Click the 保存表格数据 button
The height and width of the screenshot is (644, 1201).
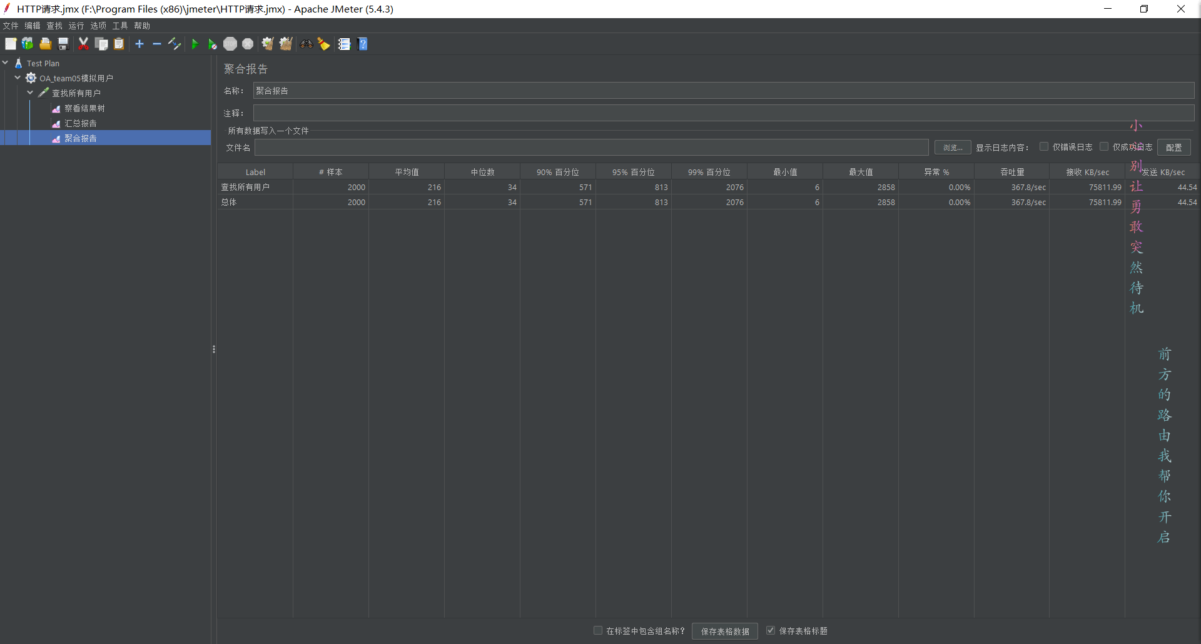tap(725, 631)
